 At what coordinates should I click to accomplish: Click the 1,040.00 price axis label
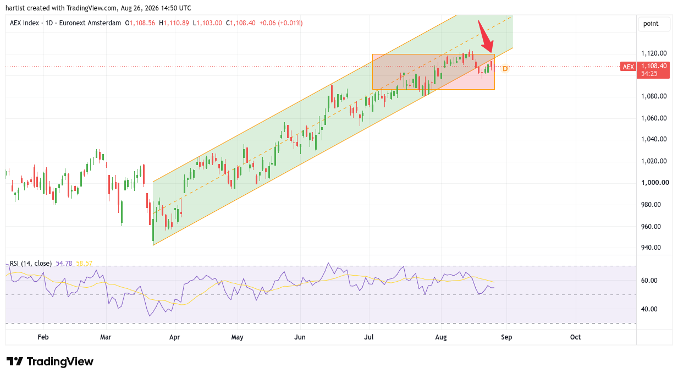pyautogui.click(x=654, y=139)
